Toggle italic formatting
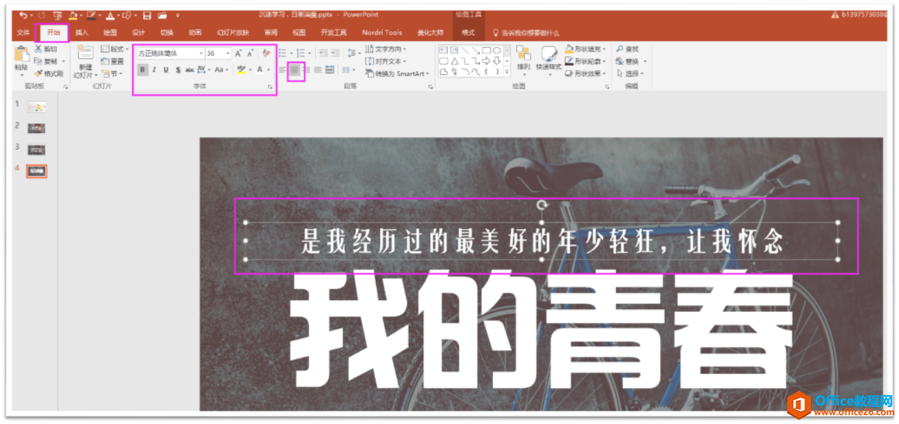The width and height of the screenshot is (899, 424). (x=154, y=69)
